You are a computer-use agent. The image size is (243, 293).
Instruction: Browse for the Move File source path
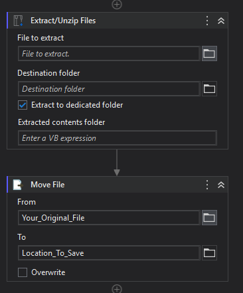coord(209,218)
